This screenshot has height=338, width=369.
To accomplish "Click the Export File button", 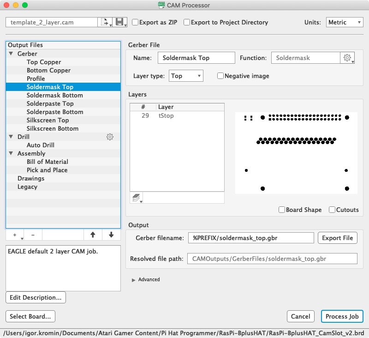I will tap(338, 238).
